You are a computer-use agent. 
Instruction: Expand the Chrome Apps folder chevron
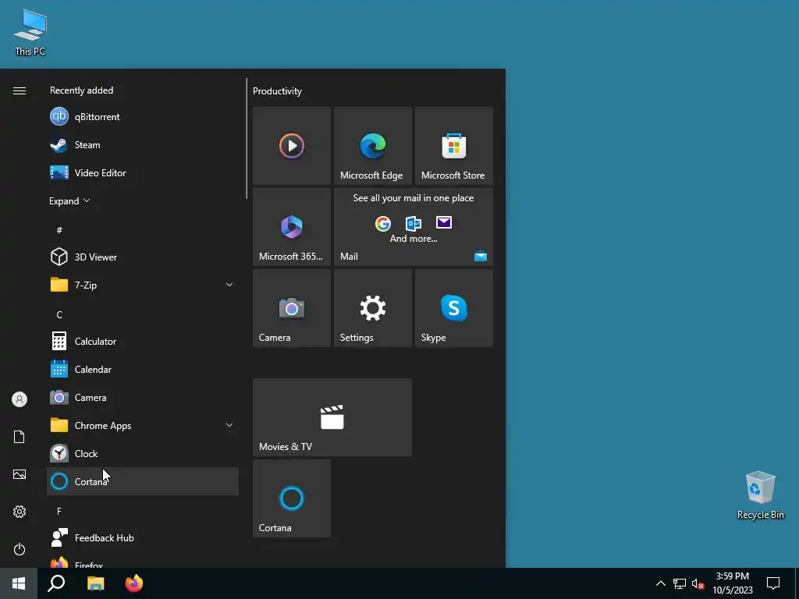click(229, 425)
